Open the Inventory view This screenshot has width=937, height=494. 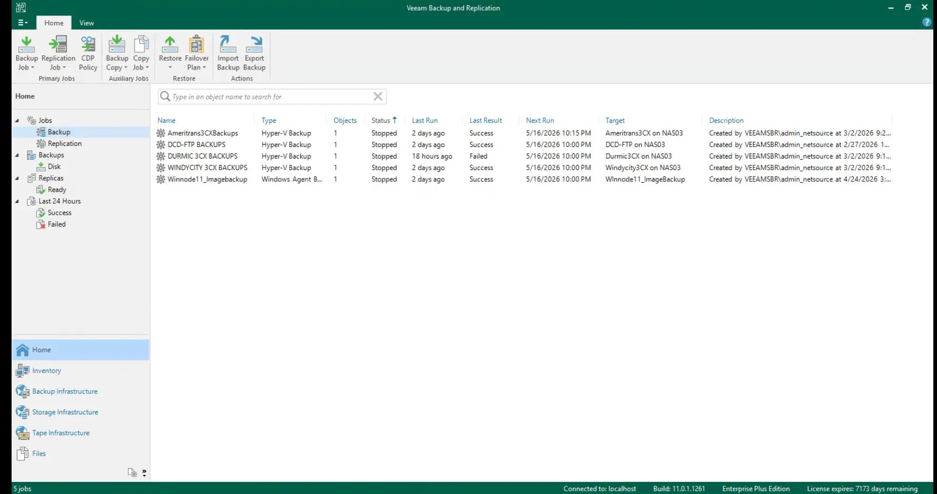pyautogui.click(x=81, y=371)
